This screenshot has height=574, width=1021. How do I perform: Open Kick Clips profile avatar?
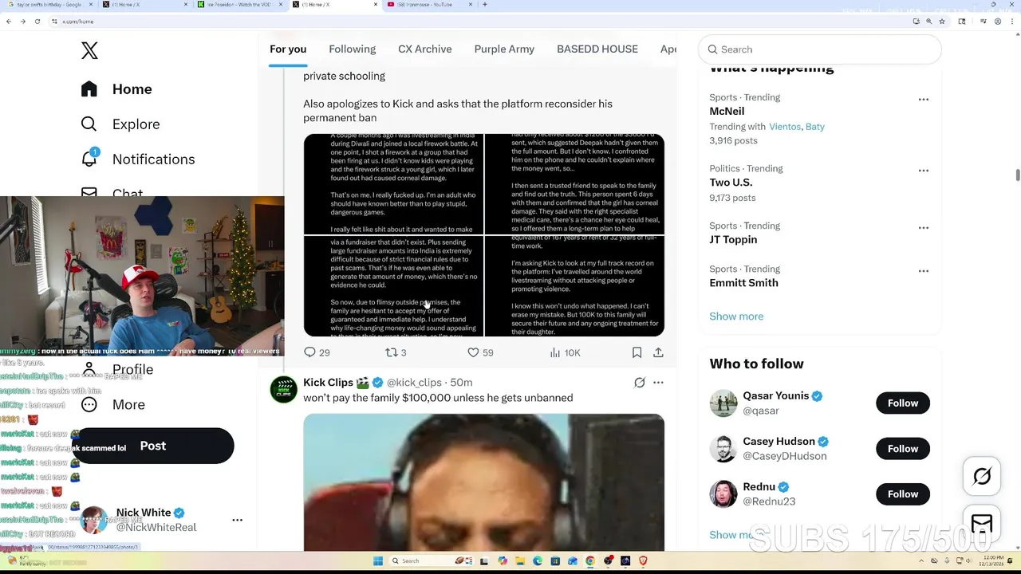(283, 390)
